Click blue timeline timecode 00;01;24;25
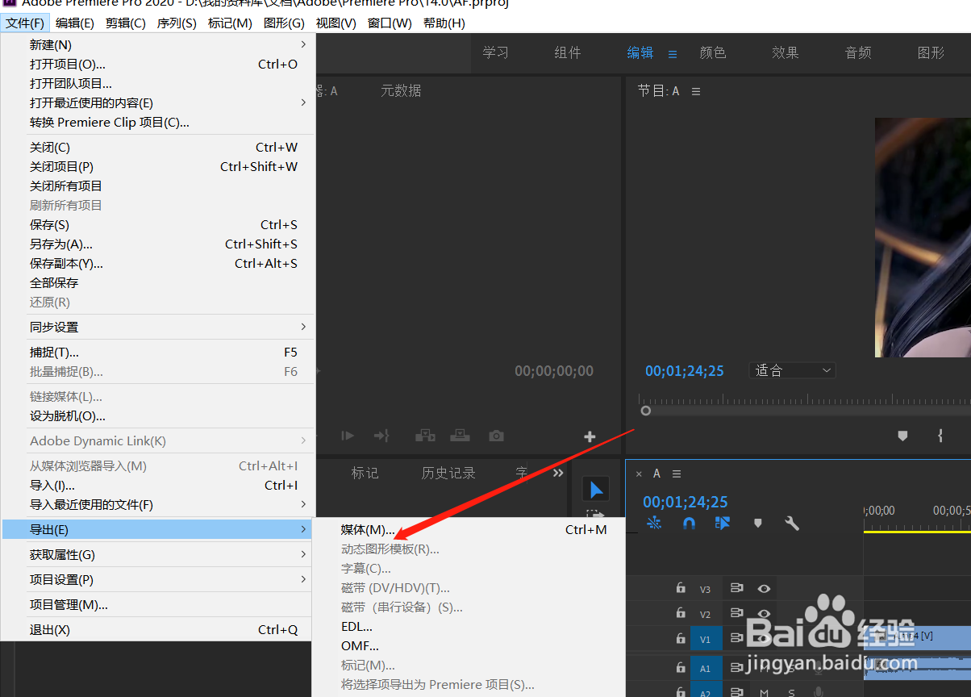This screenshot has height=697, width=971. [x=686, y=502]
